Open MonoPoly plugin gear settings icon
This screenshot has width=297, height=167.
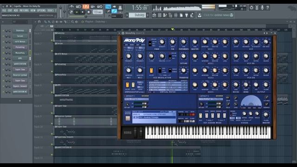[123, 33]
